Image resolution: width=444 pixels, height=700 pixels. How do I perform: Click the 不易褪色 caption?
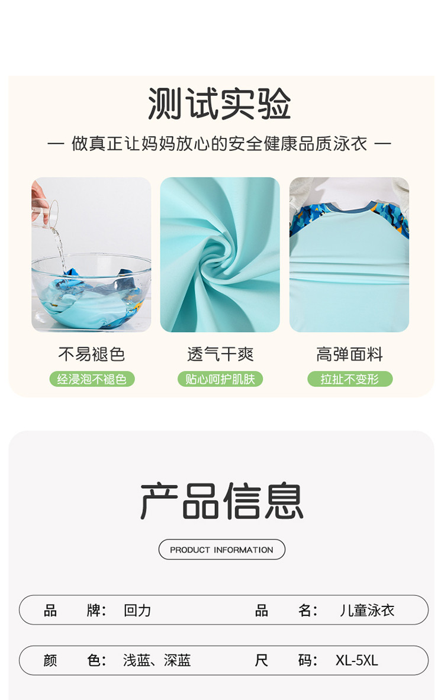pyautogui.click(x=92, y=354)
